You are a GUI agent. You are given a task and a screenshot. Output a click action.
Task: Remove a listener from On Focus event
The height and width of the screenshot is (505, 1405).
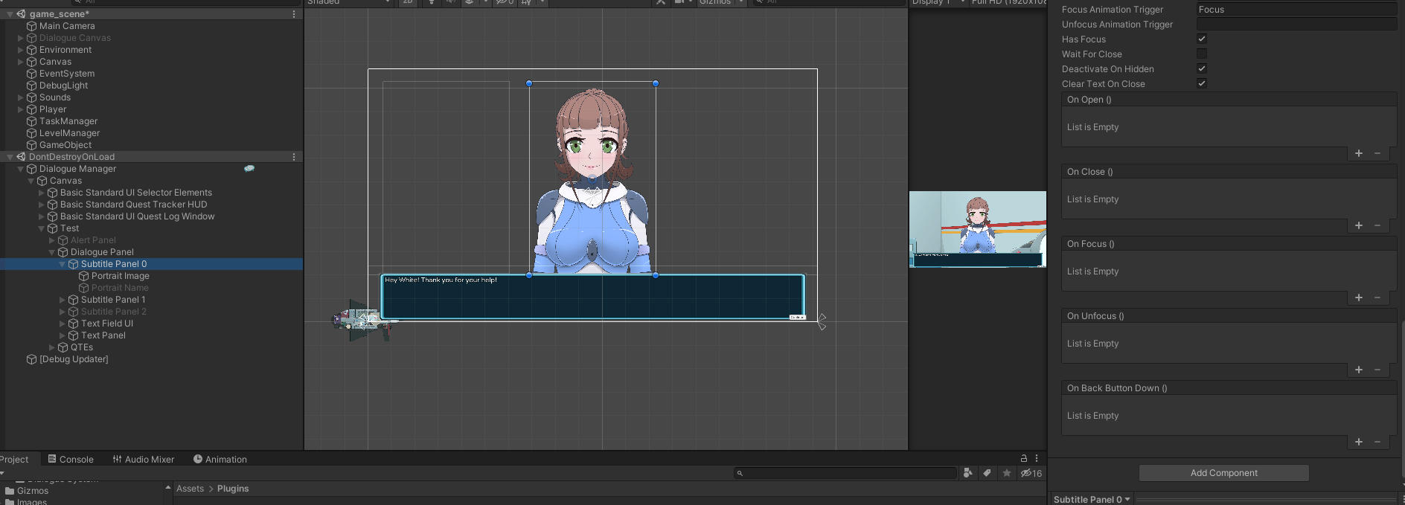pos(1377,297)
